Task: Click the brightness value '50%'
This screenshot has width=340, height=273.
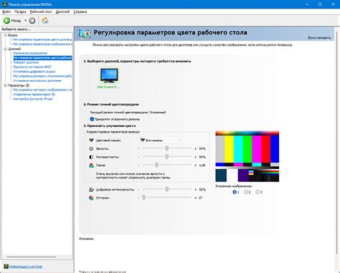Action: (x=202, y=148)
